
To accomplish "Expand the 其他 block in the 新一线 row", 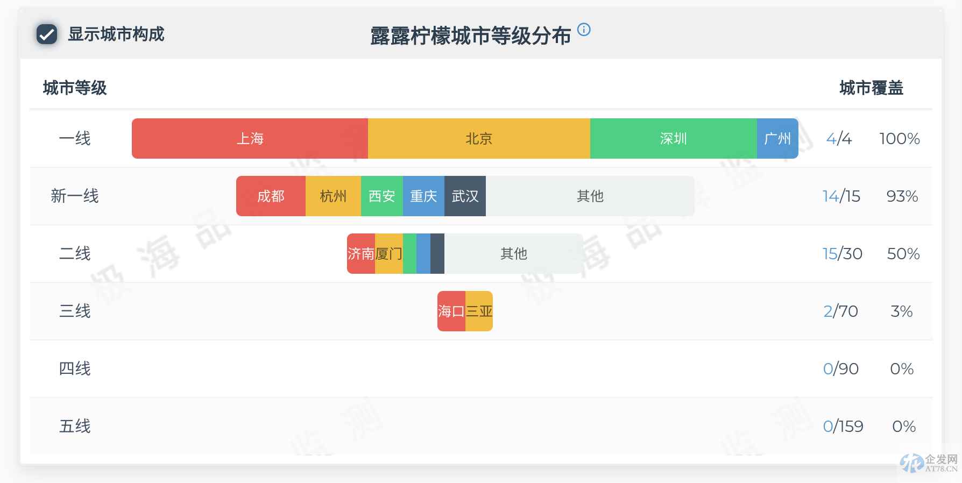I will click(590, 196).
